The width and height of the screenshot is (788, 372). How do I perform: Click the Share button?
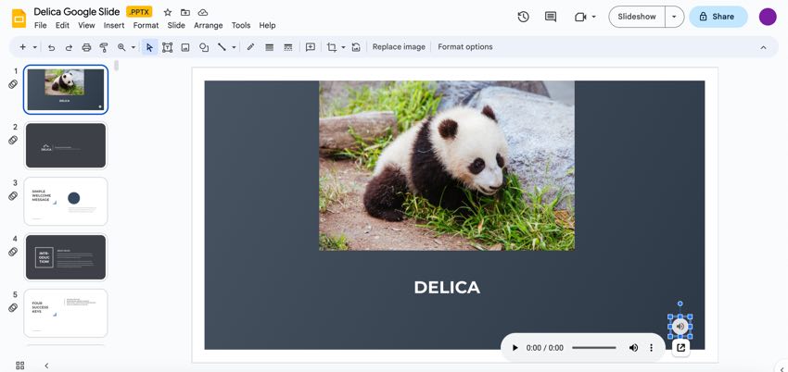pyautogui.click(x=718, y=17)
